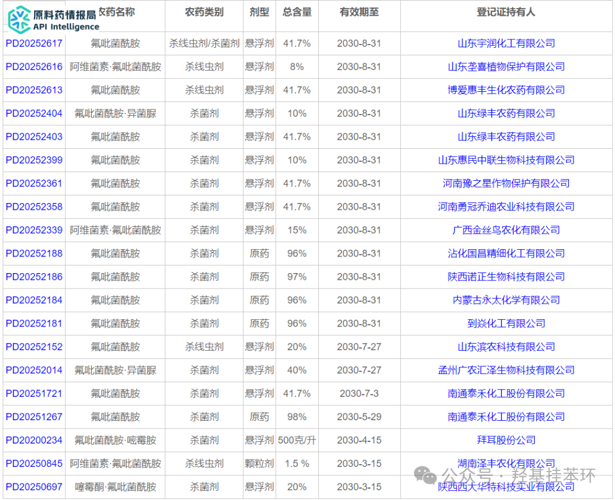
Task: Open holder 沾化国昌精细化工有限公司 link
Action: 506,253
